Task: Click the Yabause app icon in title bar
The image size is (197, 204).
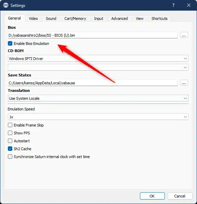Action: tap(6, 5)
